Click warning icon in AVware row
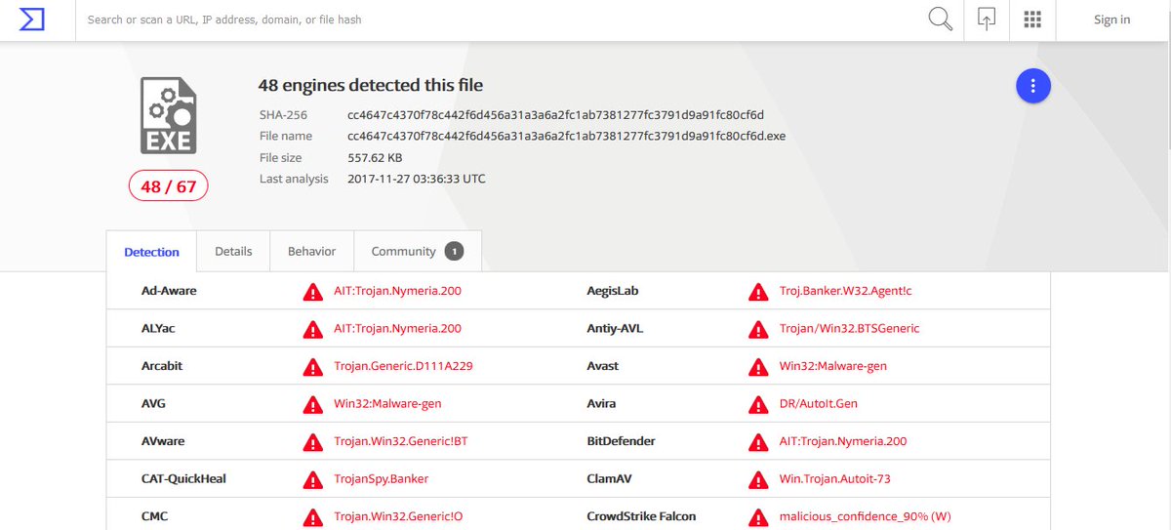The image size is (1171, 530). (312, 442)
